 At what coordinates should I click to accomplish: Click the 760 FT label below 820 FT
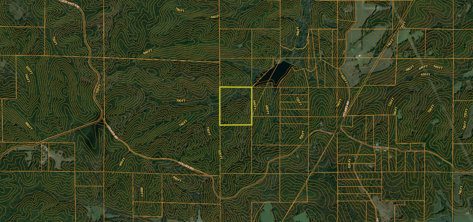27,78
